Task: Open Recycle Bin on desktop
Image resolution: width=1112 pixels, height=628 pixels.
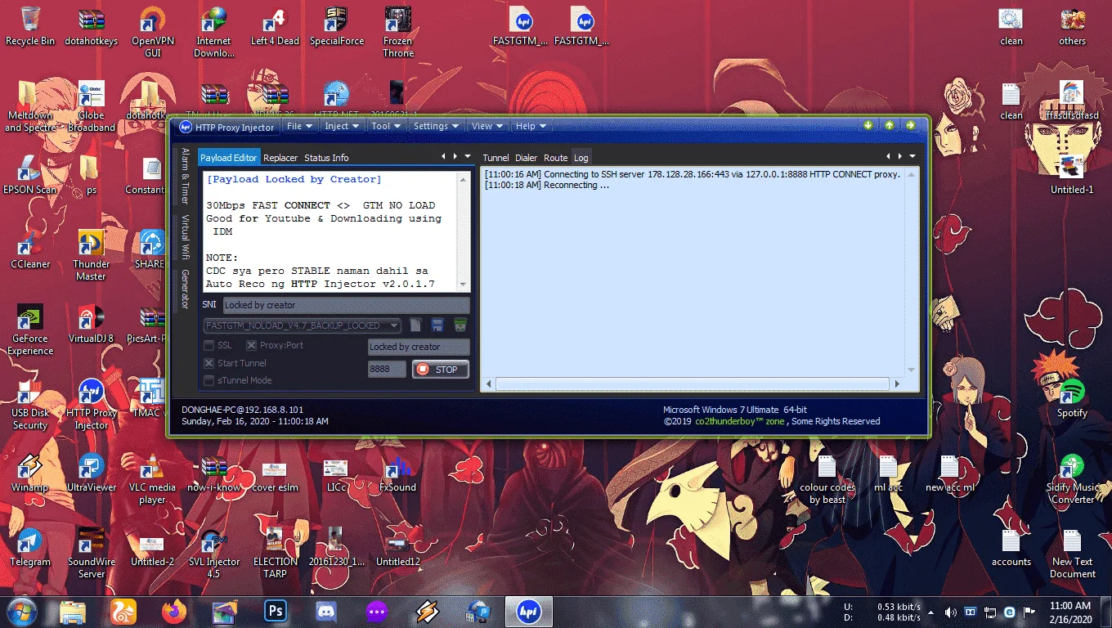Action: (30, 26)
